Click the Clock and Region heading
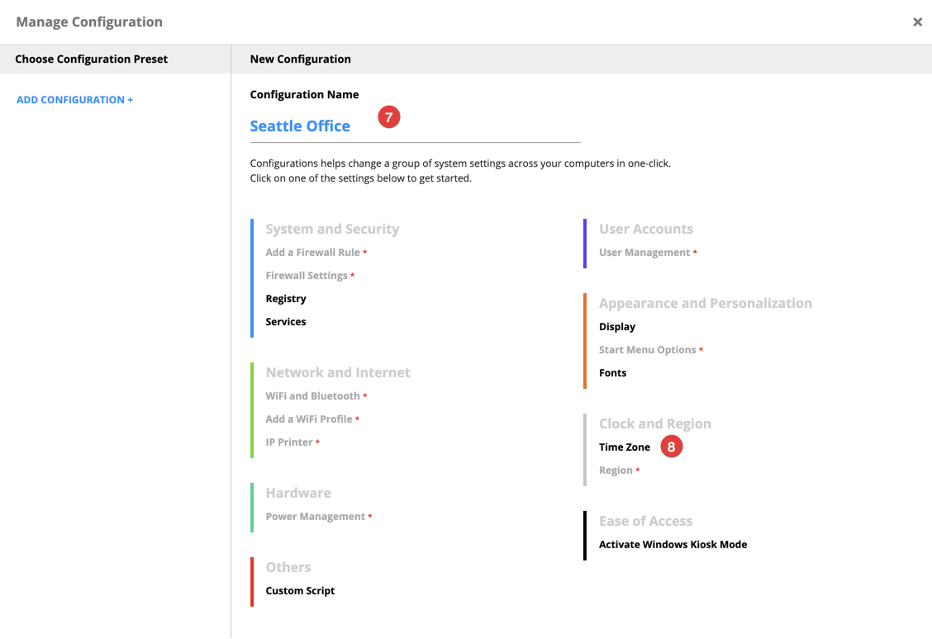 pos(655,424)
